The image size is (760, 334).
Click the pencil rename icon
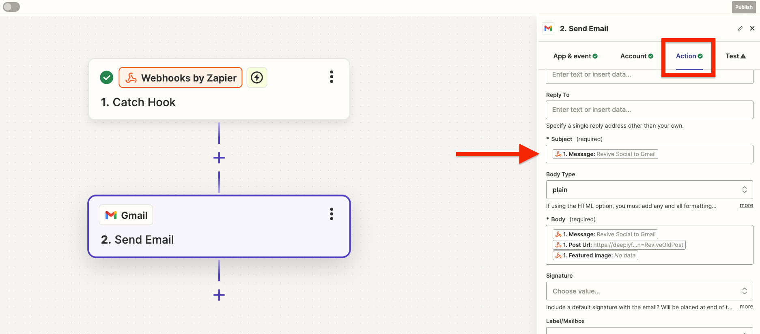740,28
